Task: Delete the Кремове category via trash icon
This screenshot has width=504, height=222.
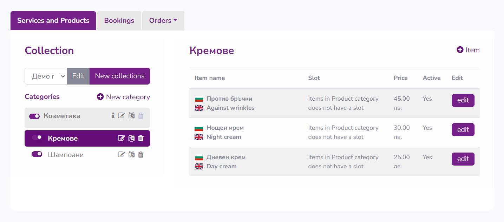Action: pos(140,138)
